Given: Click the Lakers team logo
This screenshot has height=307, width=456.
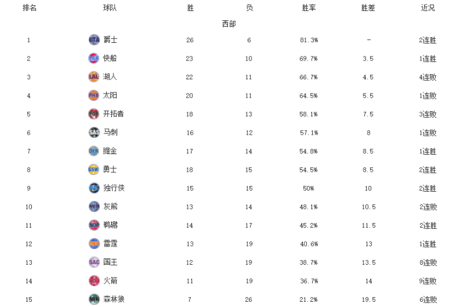Looking at the screenshot, I should pyautogui.click(x=94, y=77).
